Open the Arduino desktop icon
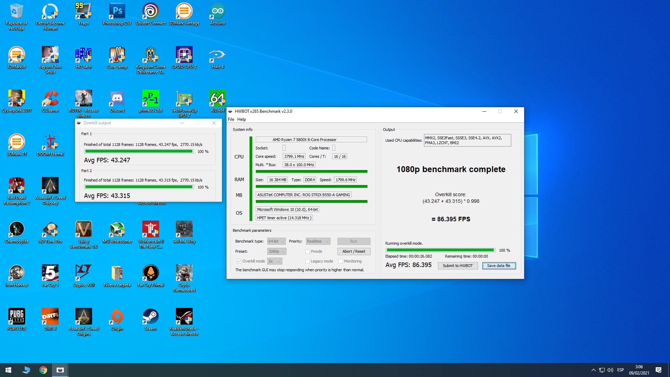Screen dimensions: 670x377 click(x=218, y=14)
